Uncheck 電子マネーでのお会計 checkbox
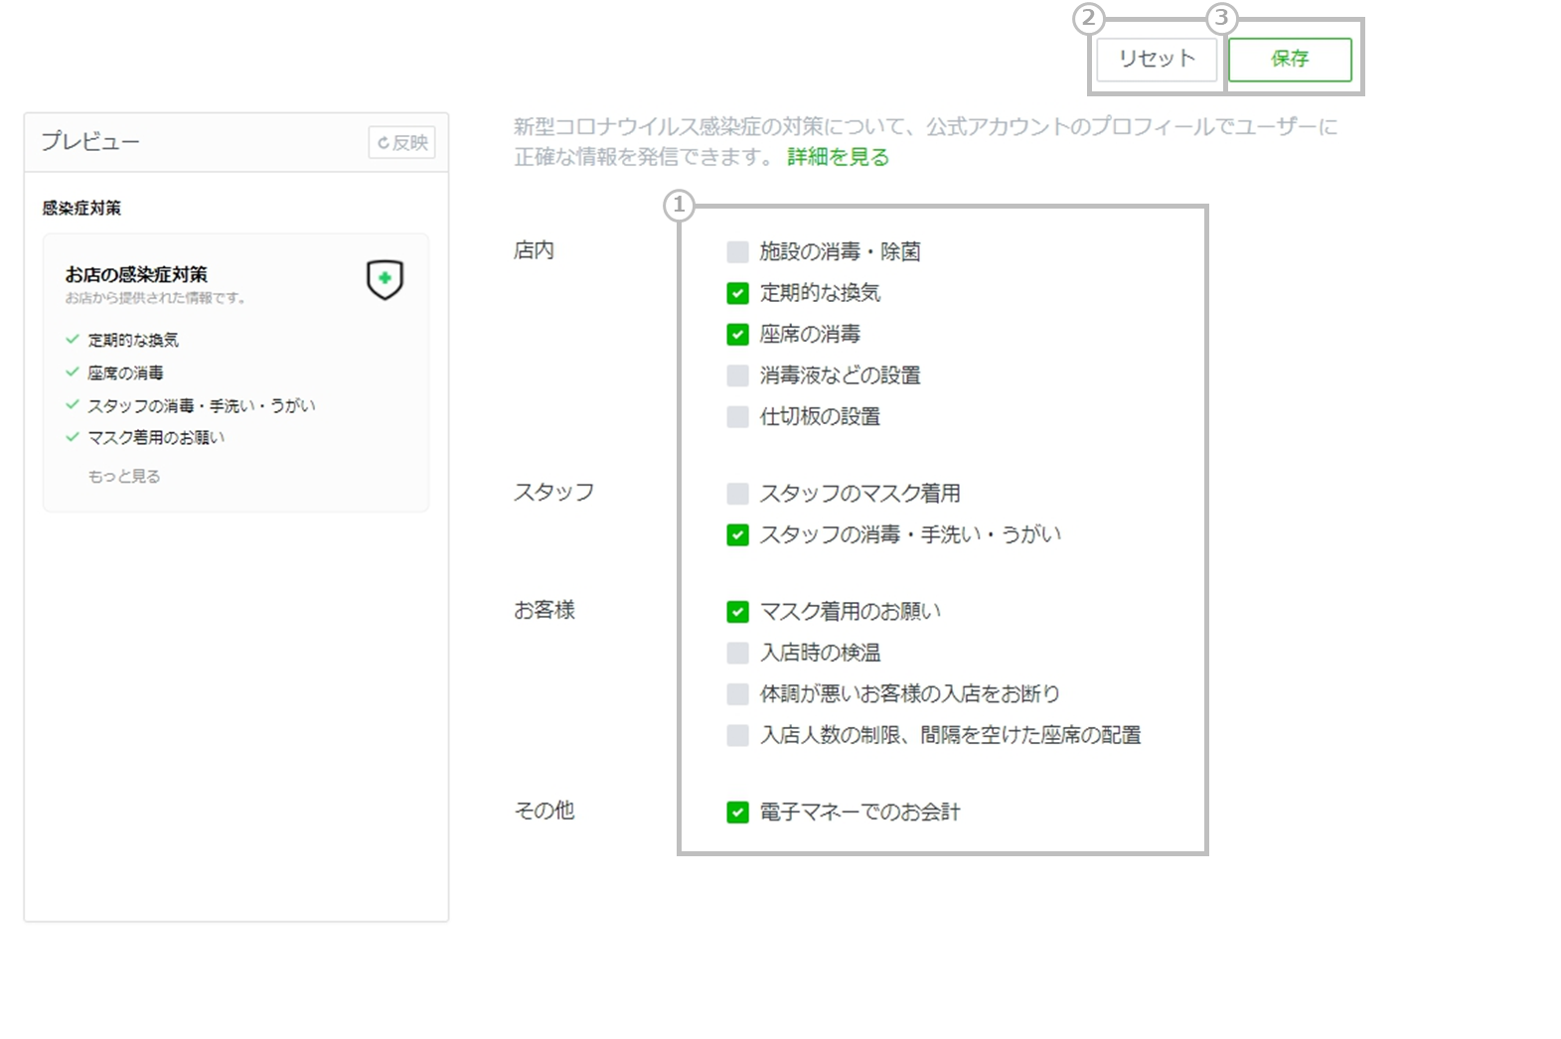This screenshot has height=1039, width=1561. [737, 813]
